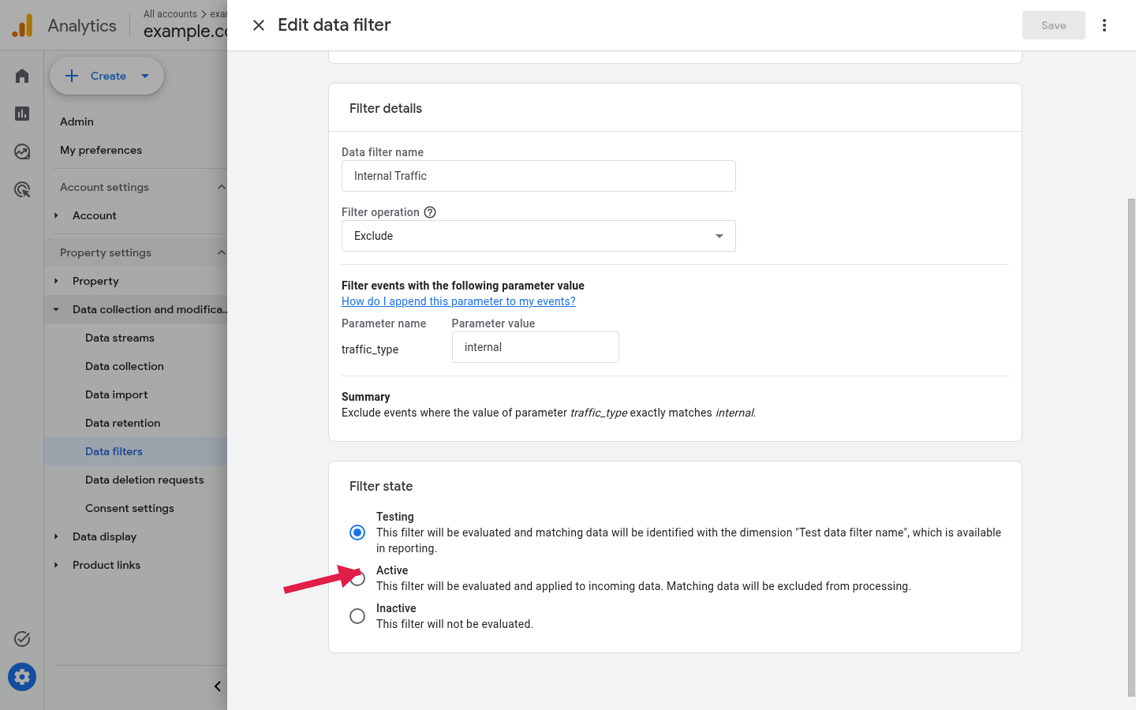Select the Testing filter state
This screenshot has width=1136, height=710.
pos(357,532)
